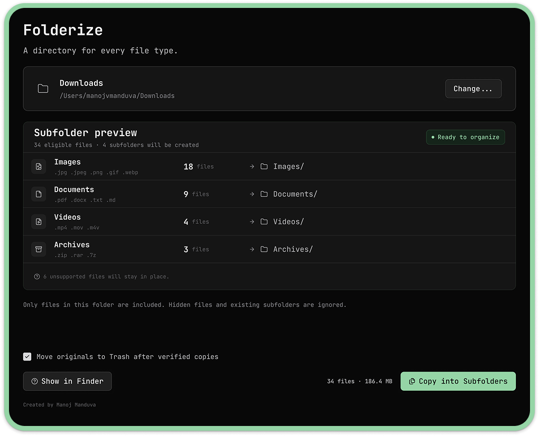Click the 18 files count
The image size is (539, 436).
tap(199, 166)
